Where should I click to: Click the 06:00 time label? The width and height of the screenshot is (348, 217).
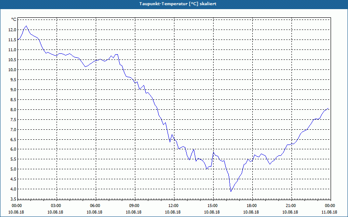(94, 206)
